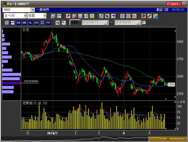
Task: Open the wrench settings icon
Action: click(x=149, y=16)
